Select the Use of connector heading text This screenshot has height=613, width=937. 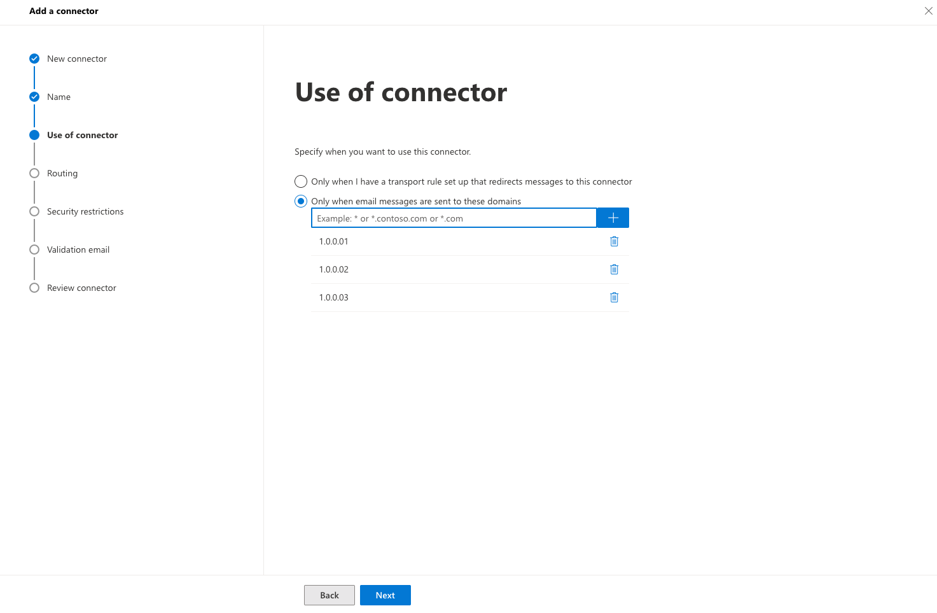(x=400, y=92)
